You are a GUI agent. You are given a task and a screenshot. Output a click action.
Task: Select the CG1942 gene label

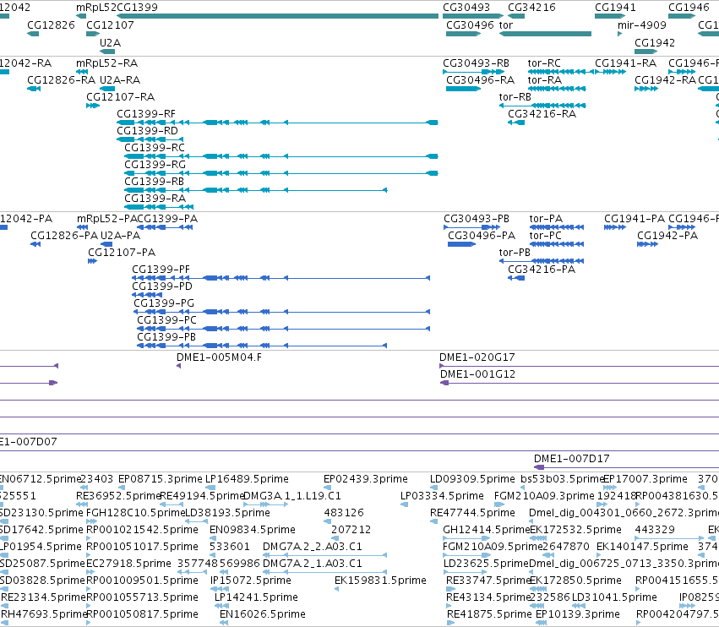coord(655,42)
